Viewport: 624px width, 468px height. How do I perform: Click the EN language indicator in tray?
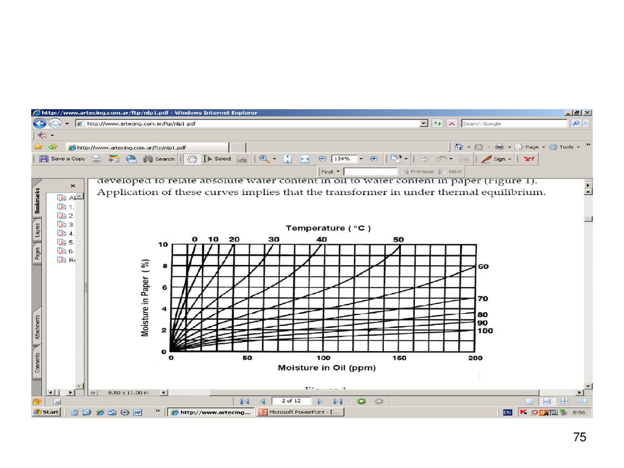[507, 413]
